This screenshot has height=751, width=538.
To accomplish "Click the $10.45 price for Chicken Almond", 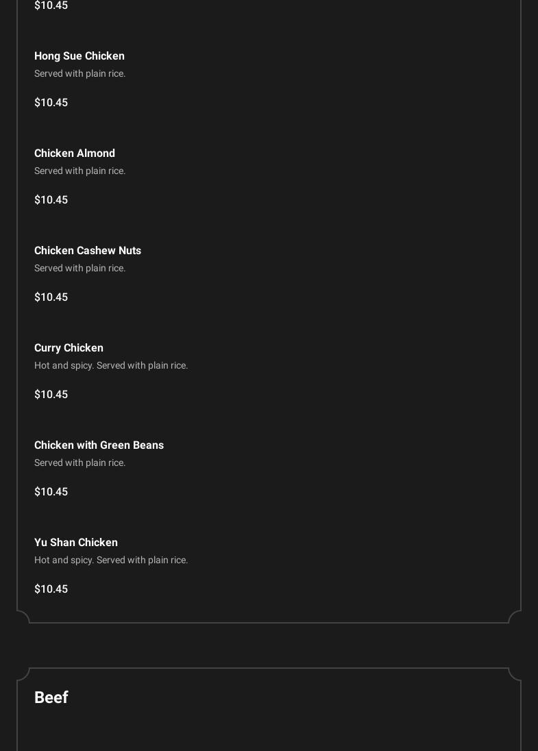I will tap(51, 200).
